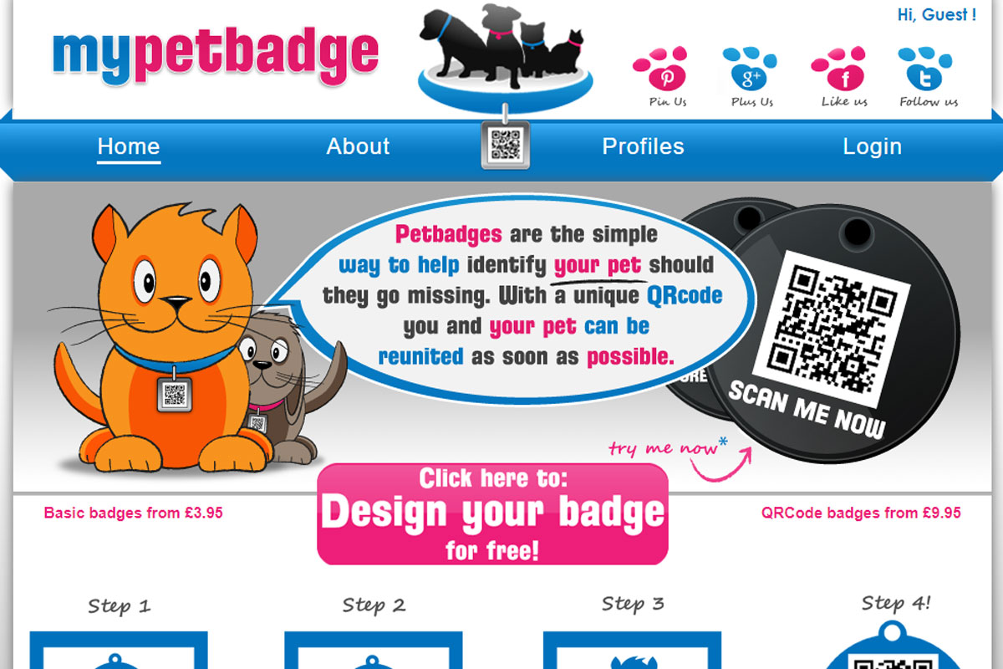Open the Profiles menu item
This screenshot has width=1003, height=669.
(x=643, y=146)
